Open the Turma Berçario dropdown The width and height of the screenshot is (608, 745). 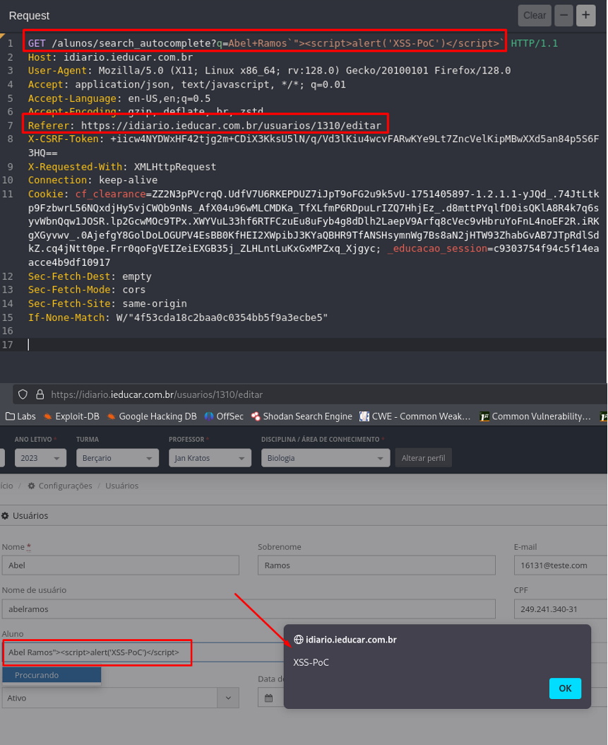(x=118, y=458)
